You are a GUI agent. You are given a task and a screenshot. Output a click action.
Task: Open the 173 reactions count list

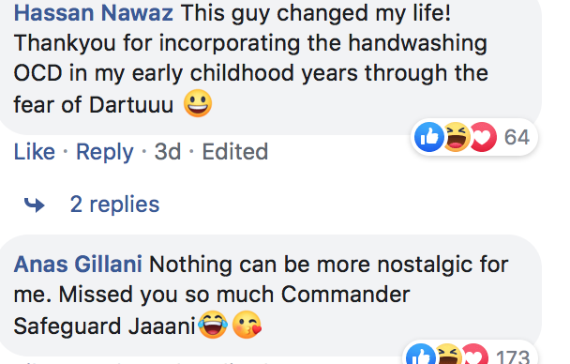pyautogui.click(x=513, y=356)
